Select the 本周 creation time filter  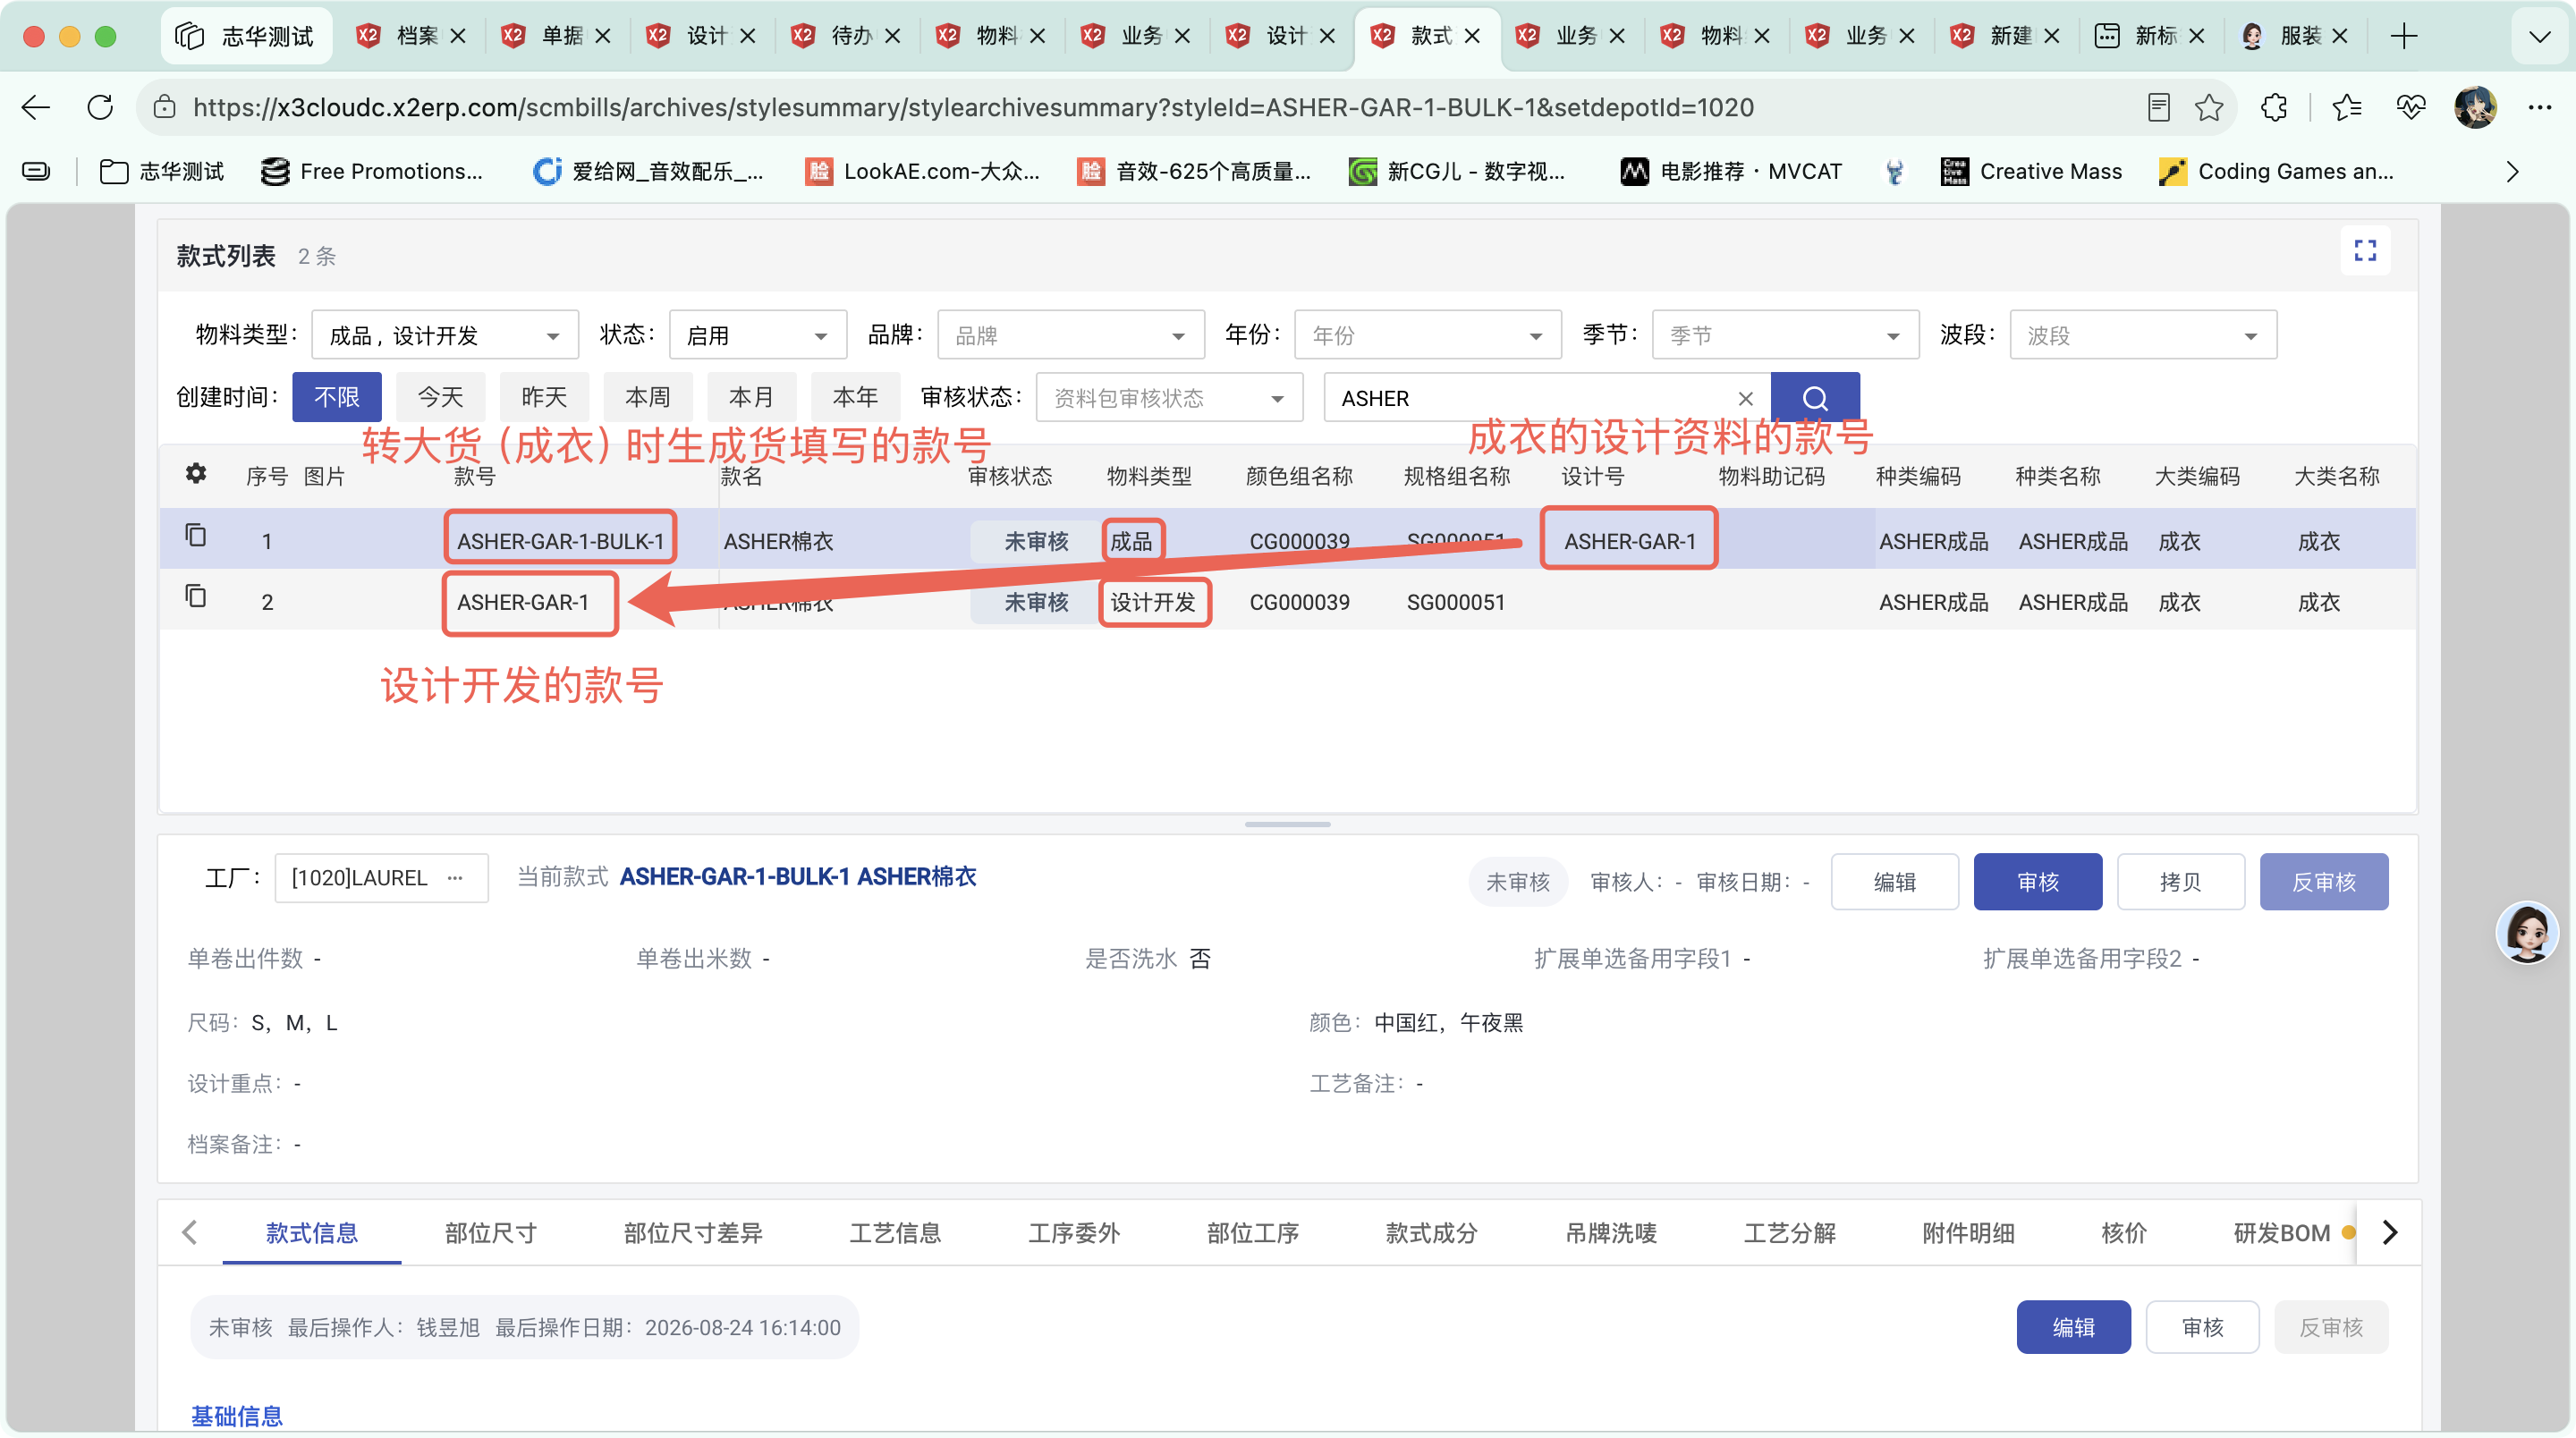pyautogui.click(x=648, y=398)
